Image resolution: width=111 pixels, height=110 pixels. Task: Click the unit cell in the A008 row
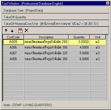pos(98,59)
